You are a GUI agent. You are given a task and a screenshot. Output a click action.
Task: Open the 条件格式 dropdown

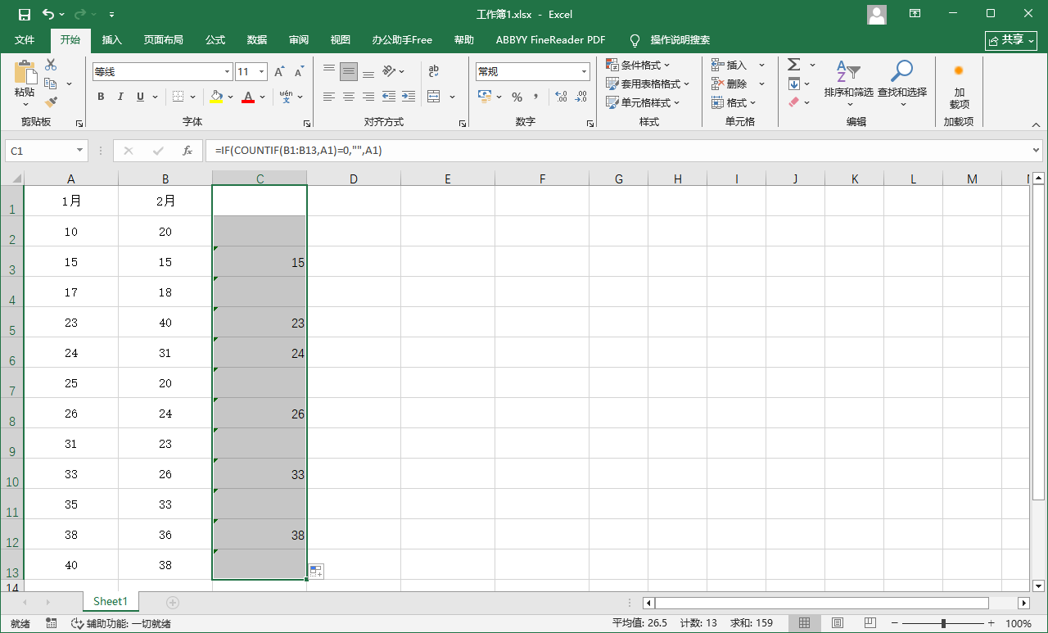[639, 65]
